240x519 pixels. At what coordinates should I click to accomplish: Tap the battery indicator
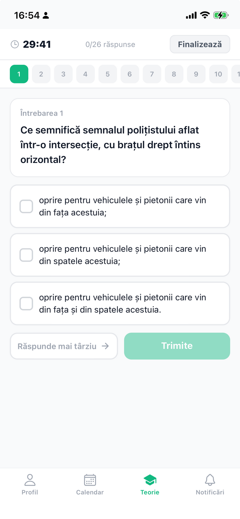[221, 15]
